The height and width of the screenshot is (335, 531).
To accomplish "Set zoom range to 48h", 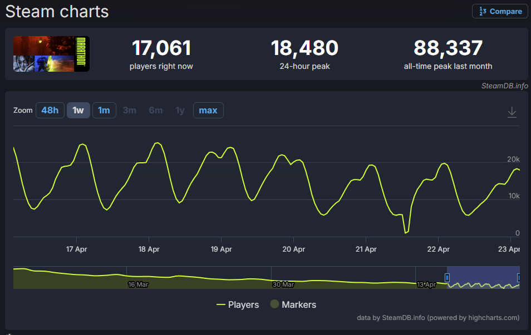I will coord(50,110).
